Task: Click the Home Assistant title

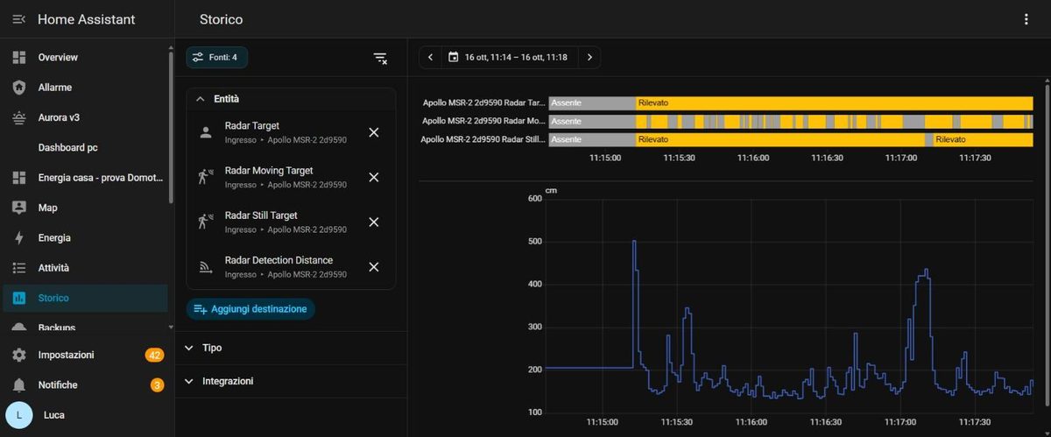Action: pyautogui.click(x=87, y=19)
